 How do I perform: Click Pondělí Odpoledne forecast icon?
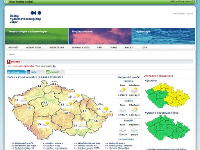pyautogui.click(x=134, y=130)
